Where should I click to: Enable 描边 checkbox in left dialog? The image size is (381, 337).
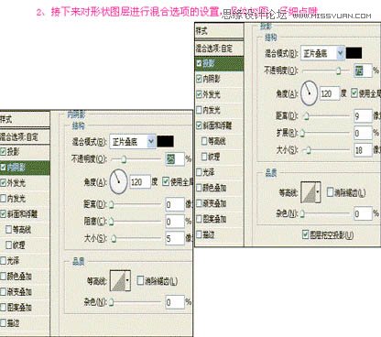[x=3, y=322]
